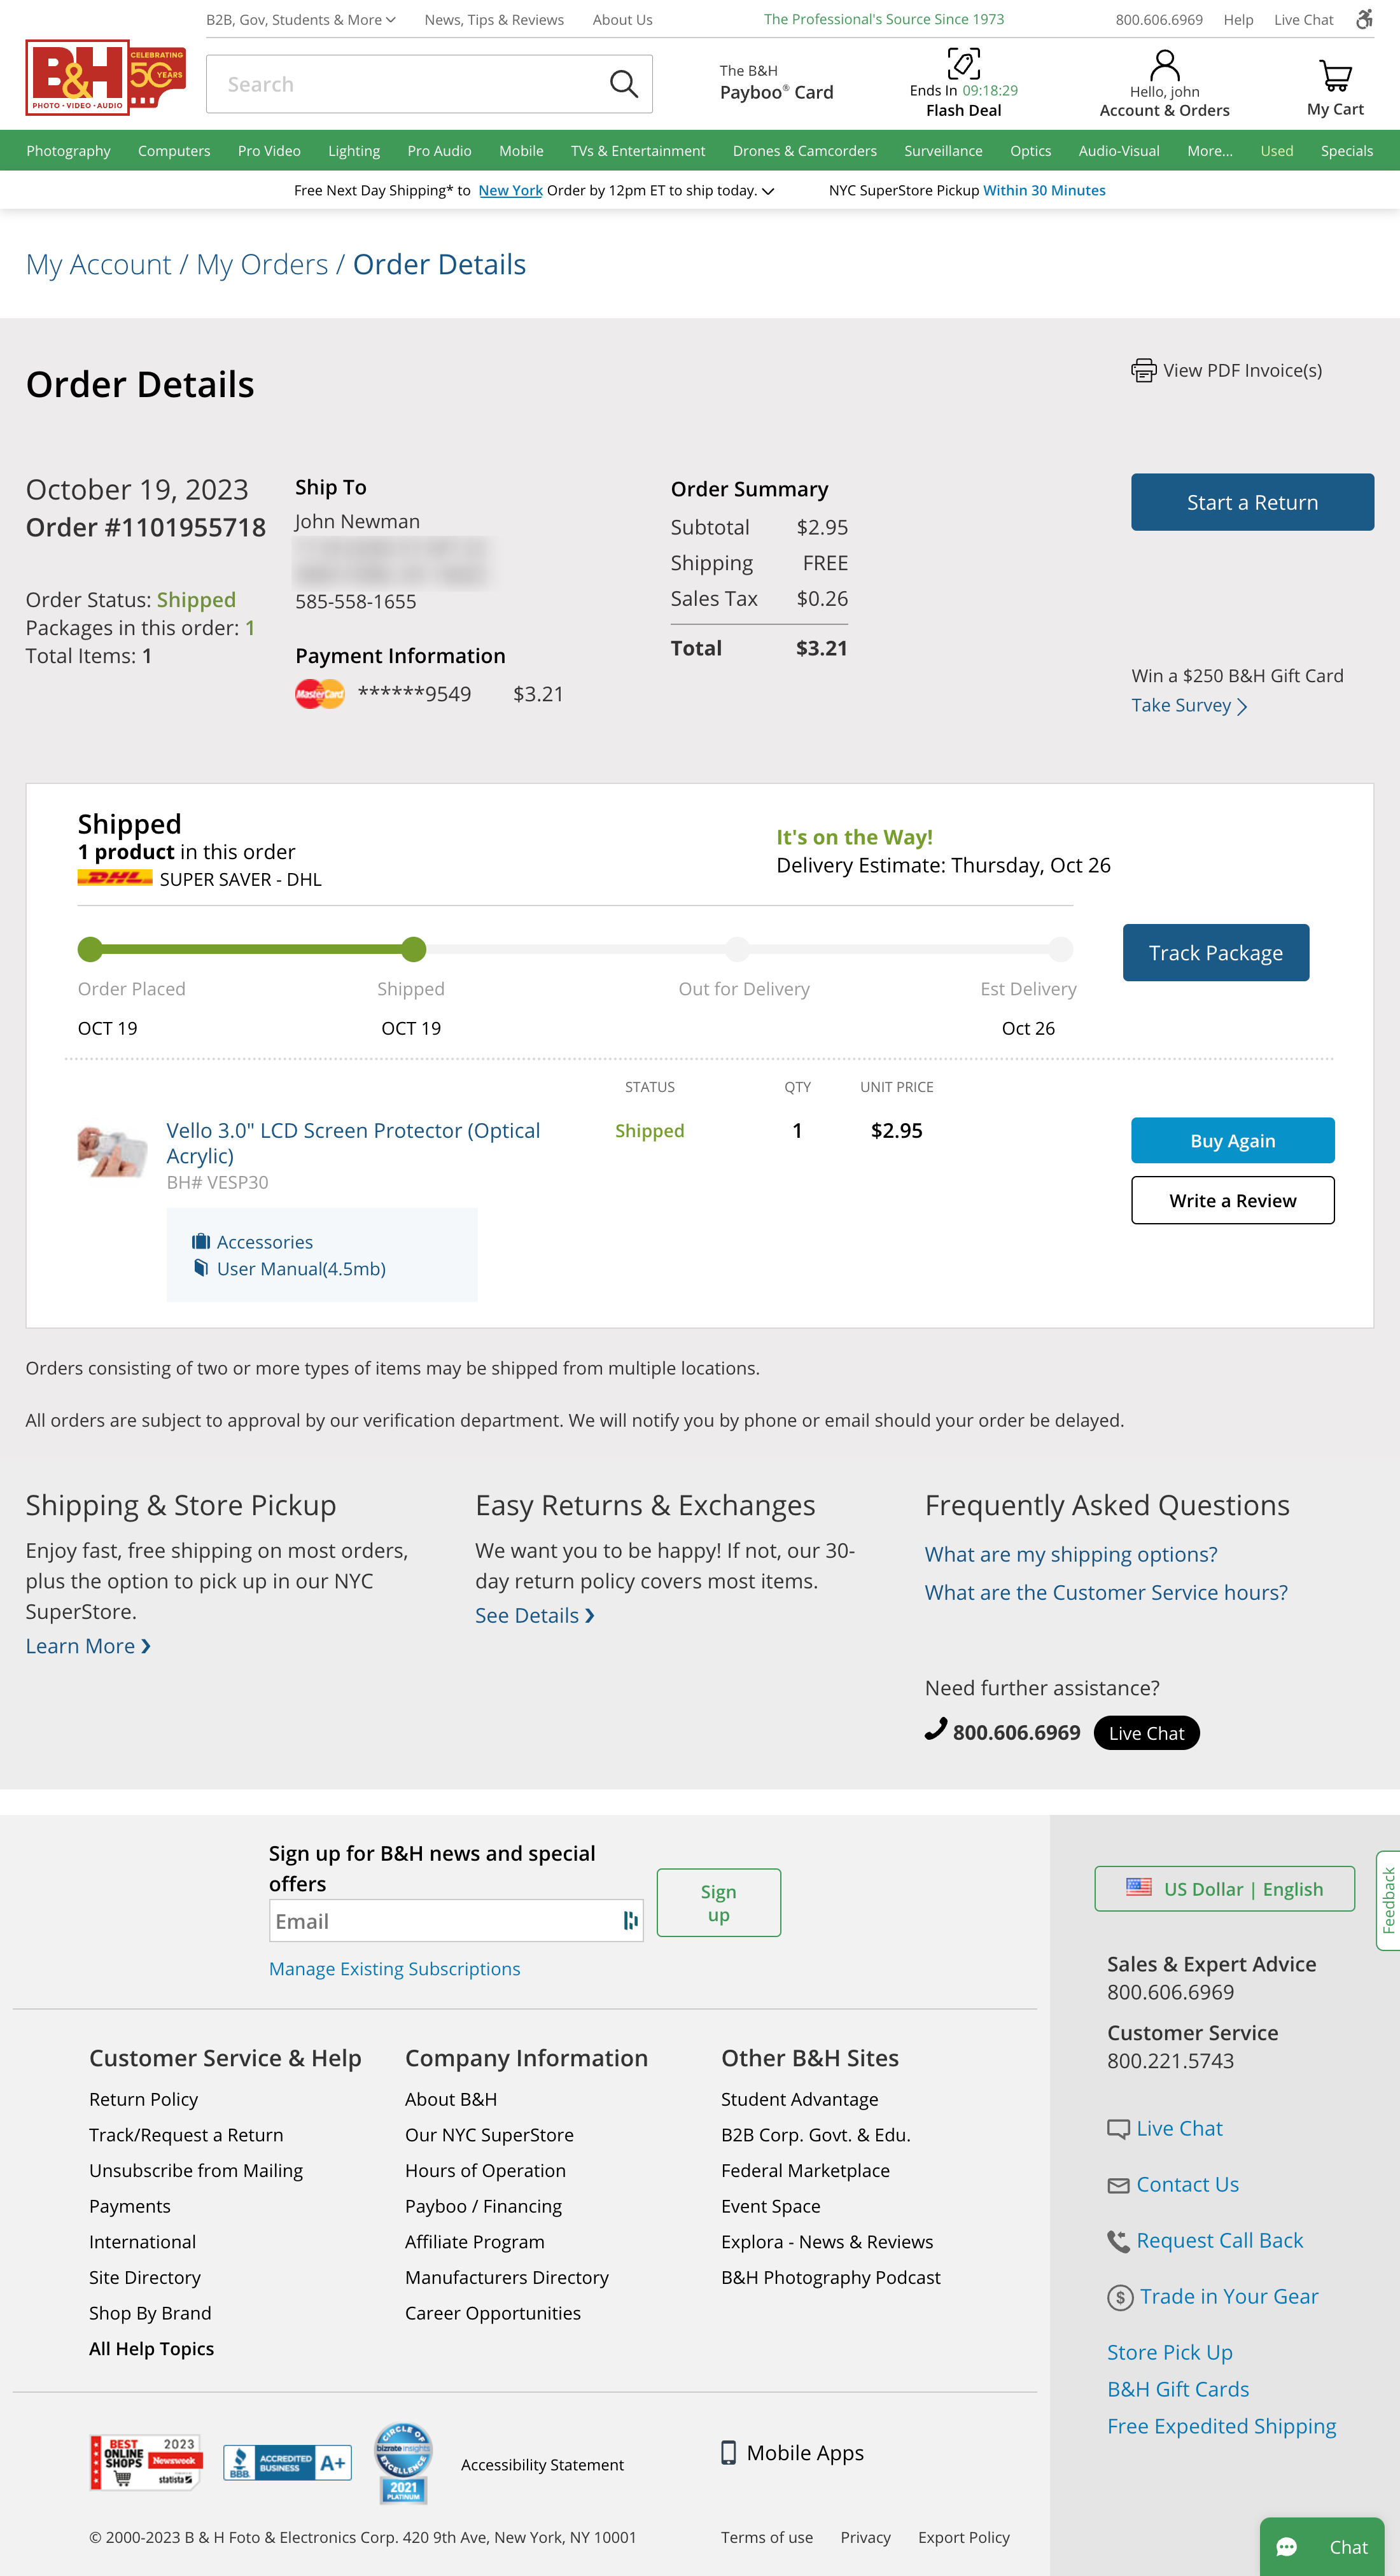This screenshot has width=1400, height=2576.
Task: Expand the B2B, Gov, Students & More dropdown
Action: (300, 20)
